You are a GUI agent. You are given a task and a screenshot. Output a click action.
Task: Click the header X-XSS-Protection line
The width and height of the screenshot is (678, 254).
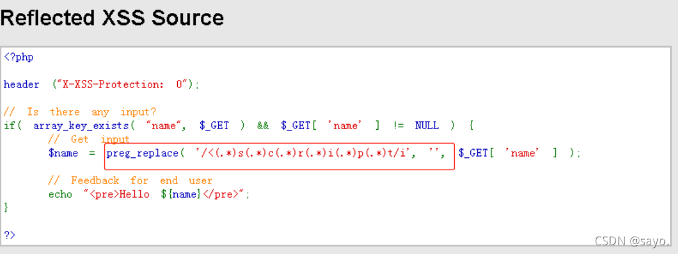[102, 84]
